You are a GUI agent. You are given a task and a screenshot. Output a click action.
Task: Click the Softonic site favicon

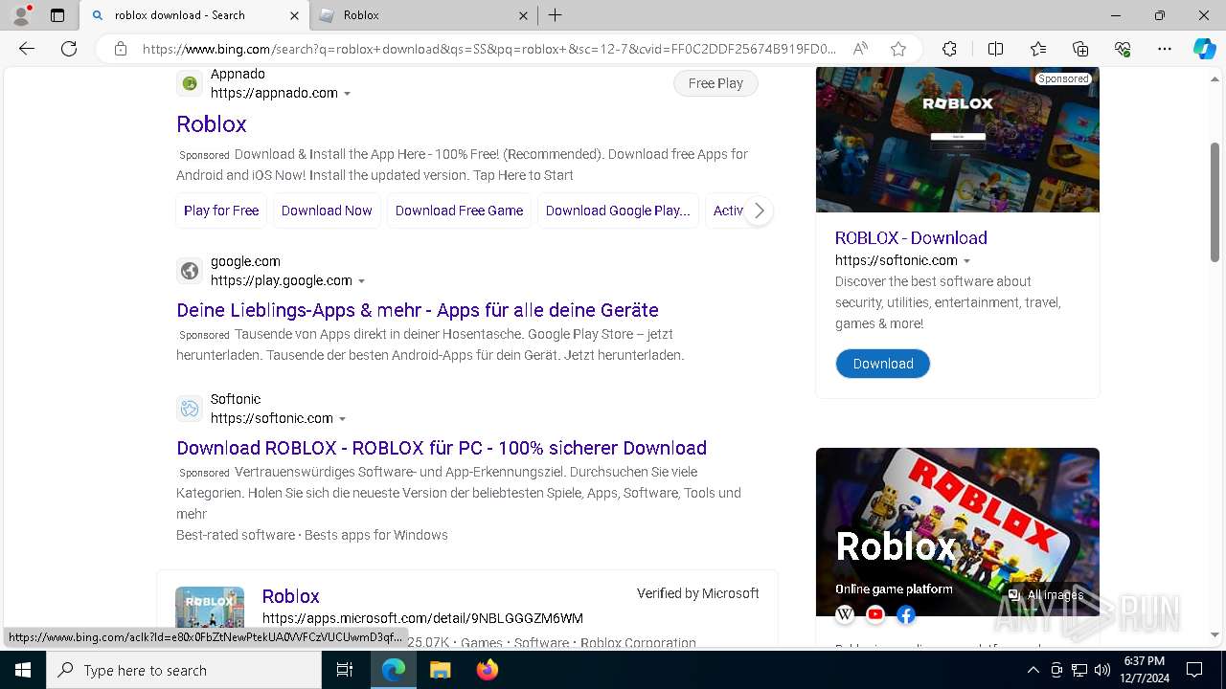point(190,409)
